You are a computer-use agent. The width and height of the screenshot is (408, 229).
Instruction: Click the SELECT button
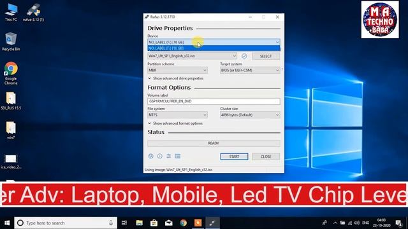pos(266,56)
